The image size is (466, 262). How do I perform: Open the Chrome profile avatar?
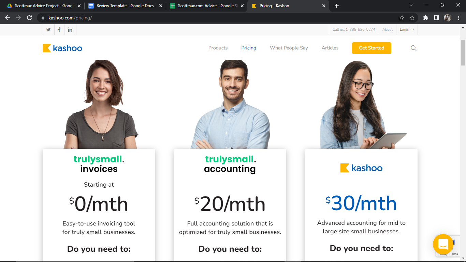coord(448,18)
